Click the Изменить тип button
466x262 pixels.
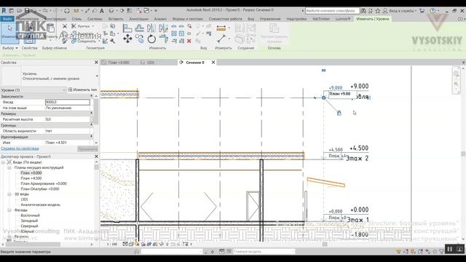82,90
